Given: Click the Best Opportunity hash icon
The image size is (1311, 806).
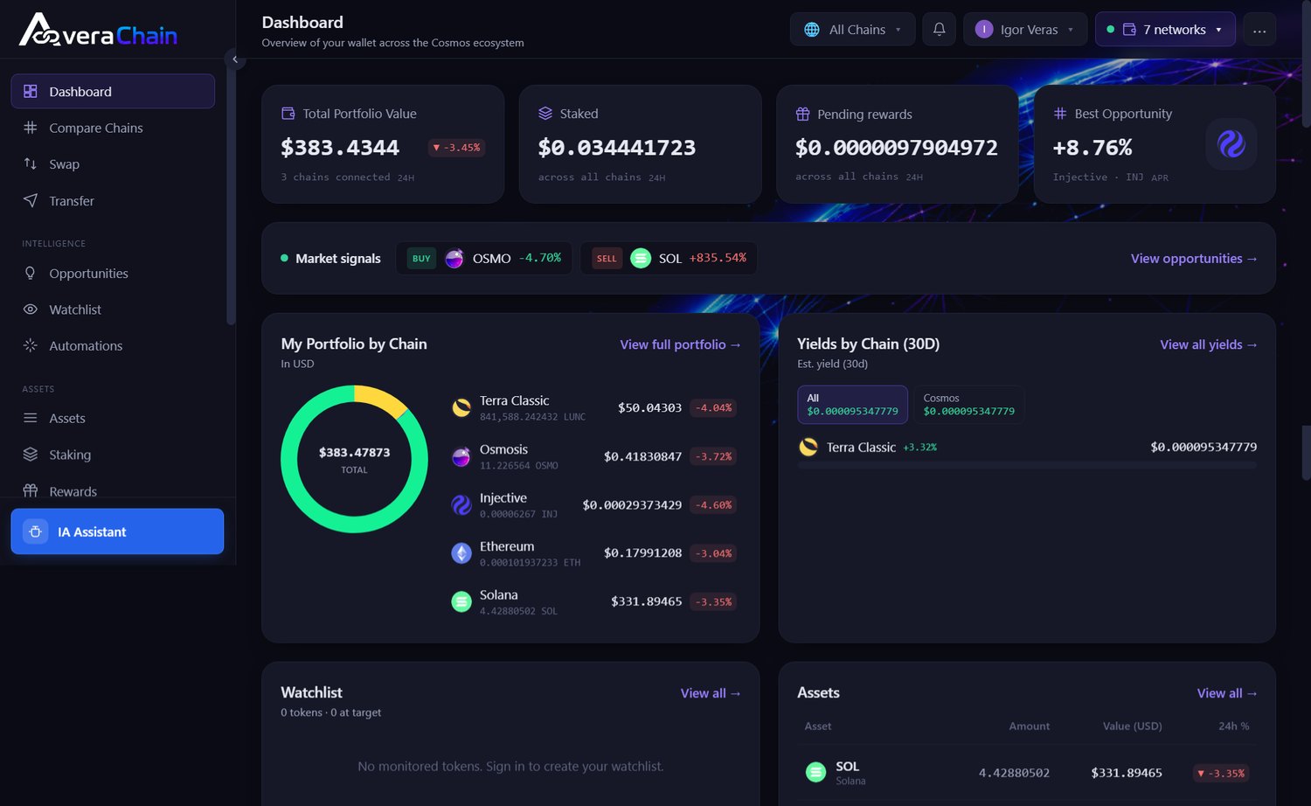Looking at the screenshot, I should coord(1060,114).
